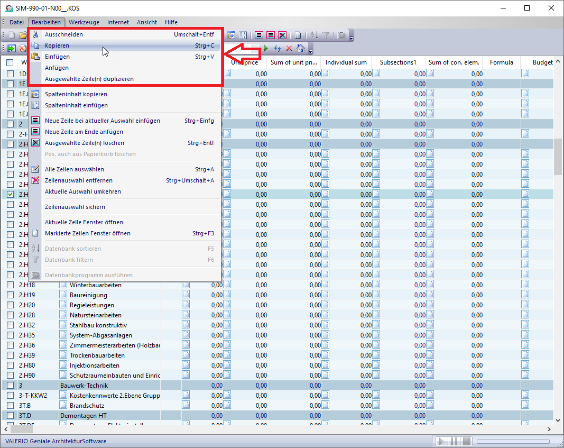Click the red X toolbar icon
The image size is (564, 448).
[x=289, y=48]
